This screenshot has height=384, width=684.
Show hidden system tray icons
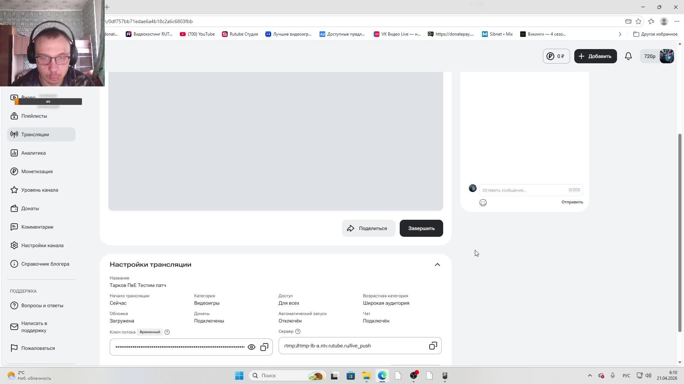(x=590, y=375)
